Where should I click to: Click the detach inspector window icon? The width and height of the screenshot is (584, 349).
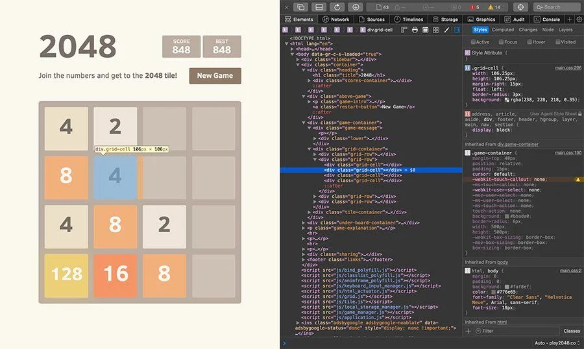[301, 7]
